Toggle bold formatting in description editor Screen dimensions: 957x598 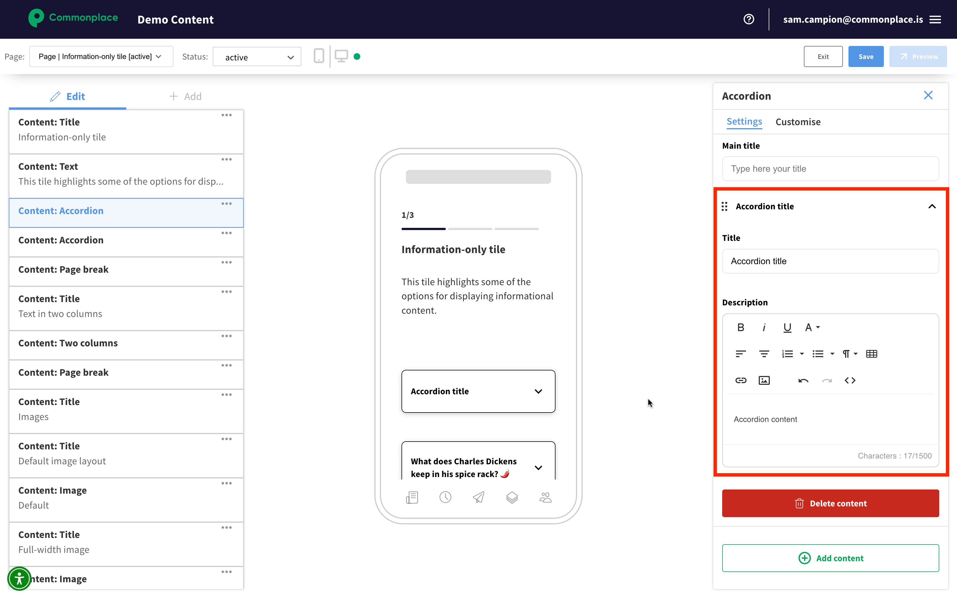[x=741, y=328]
